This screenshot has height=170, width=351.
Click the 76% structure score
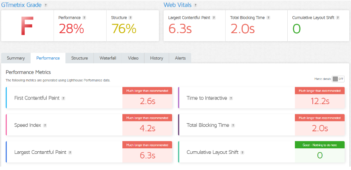point(124,28)
